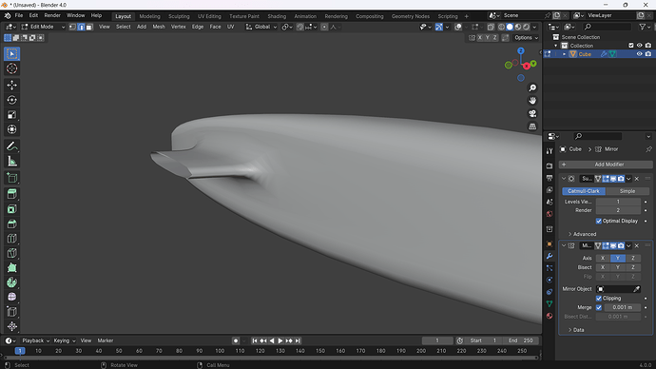Switch to vertex select mode
This screenshot has height=369, width=656.
(72, 27)
